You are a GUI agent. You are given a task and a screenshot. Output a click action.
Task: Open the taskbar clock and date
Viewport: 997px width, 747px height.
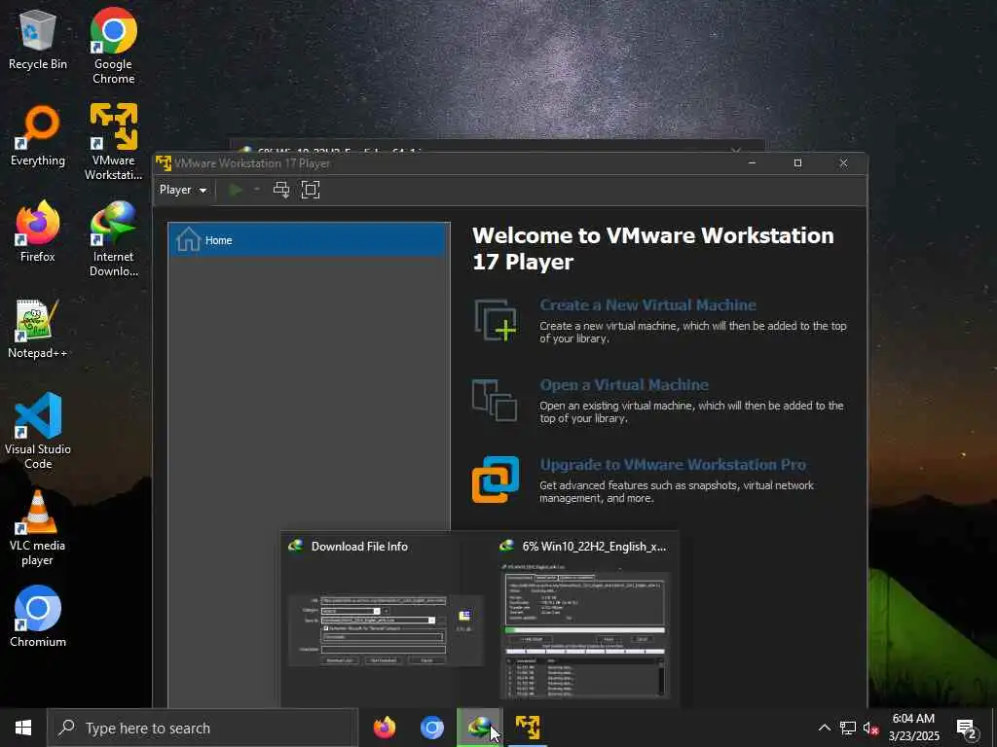click(x=913, y=728)
